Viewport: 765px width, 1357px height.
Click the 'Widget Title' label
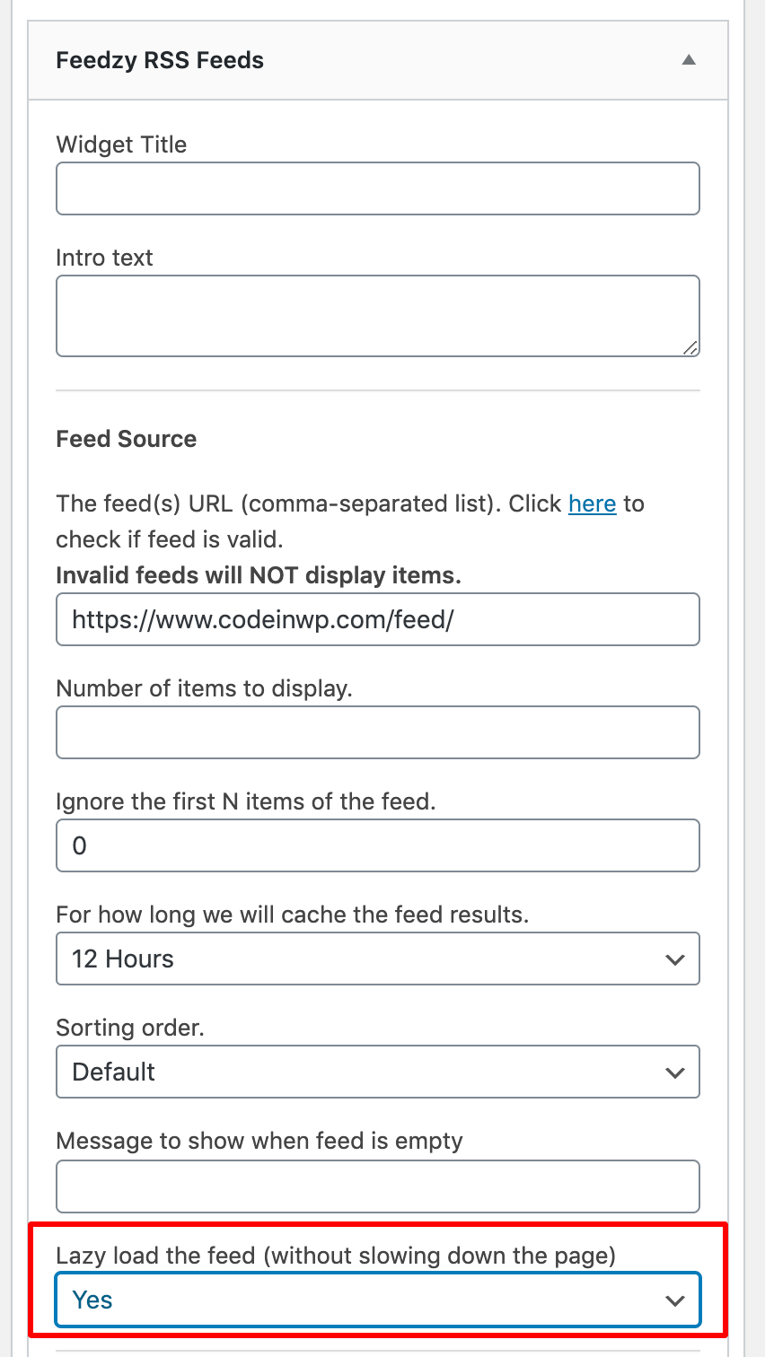coord(121,144)
